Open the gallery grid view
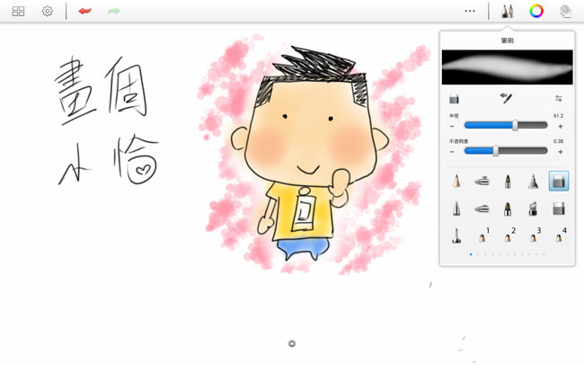 pyautogui.click(x=18, y=11)
